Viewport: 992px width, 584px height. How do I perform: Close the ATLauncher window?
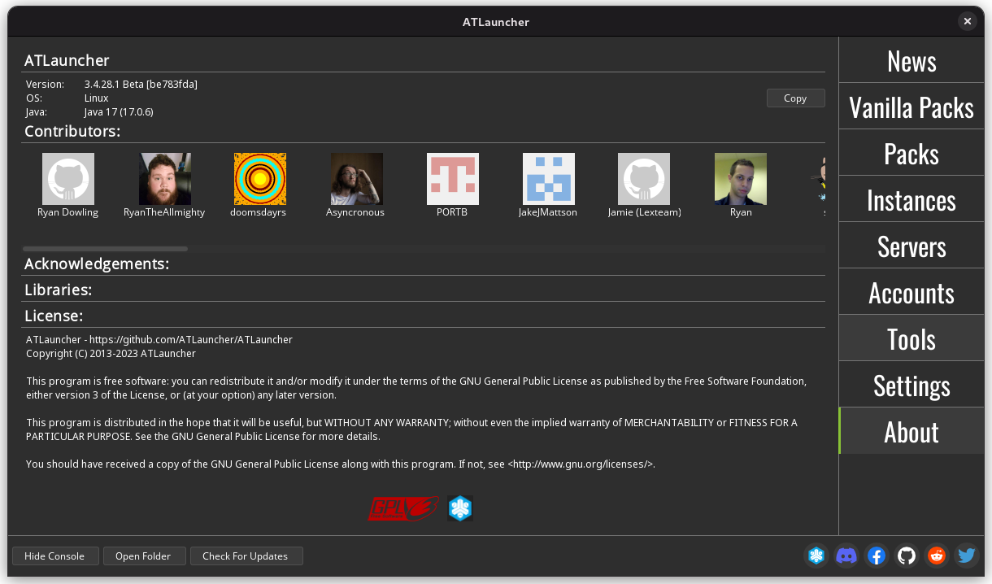967,22
